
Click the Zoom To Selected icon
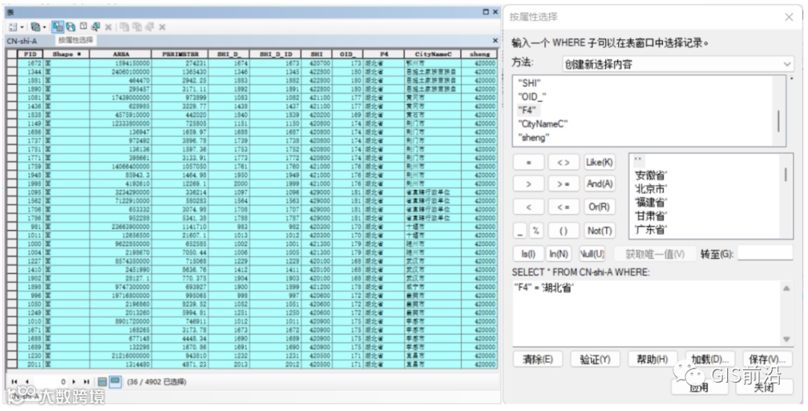point(96,27)
